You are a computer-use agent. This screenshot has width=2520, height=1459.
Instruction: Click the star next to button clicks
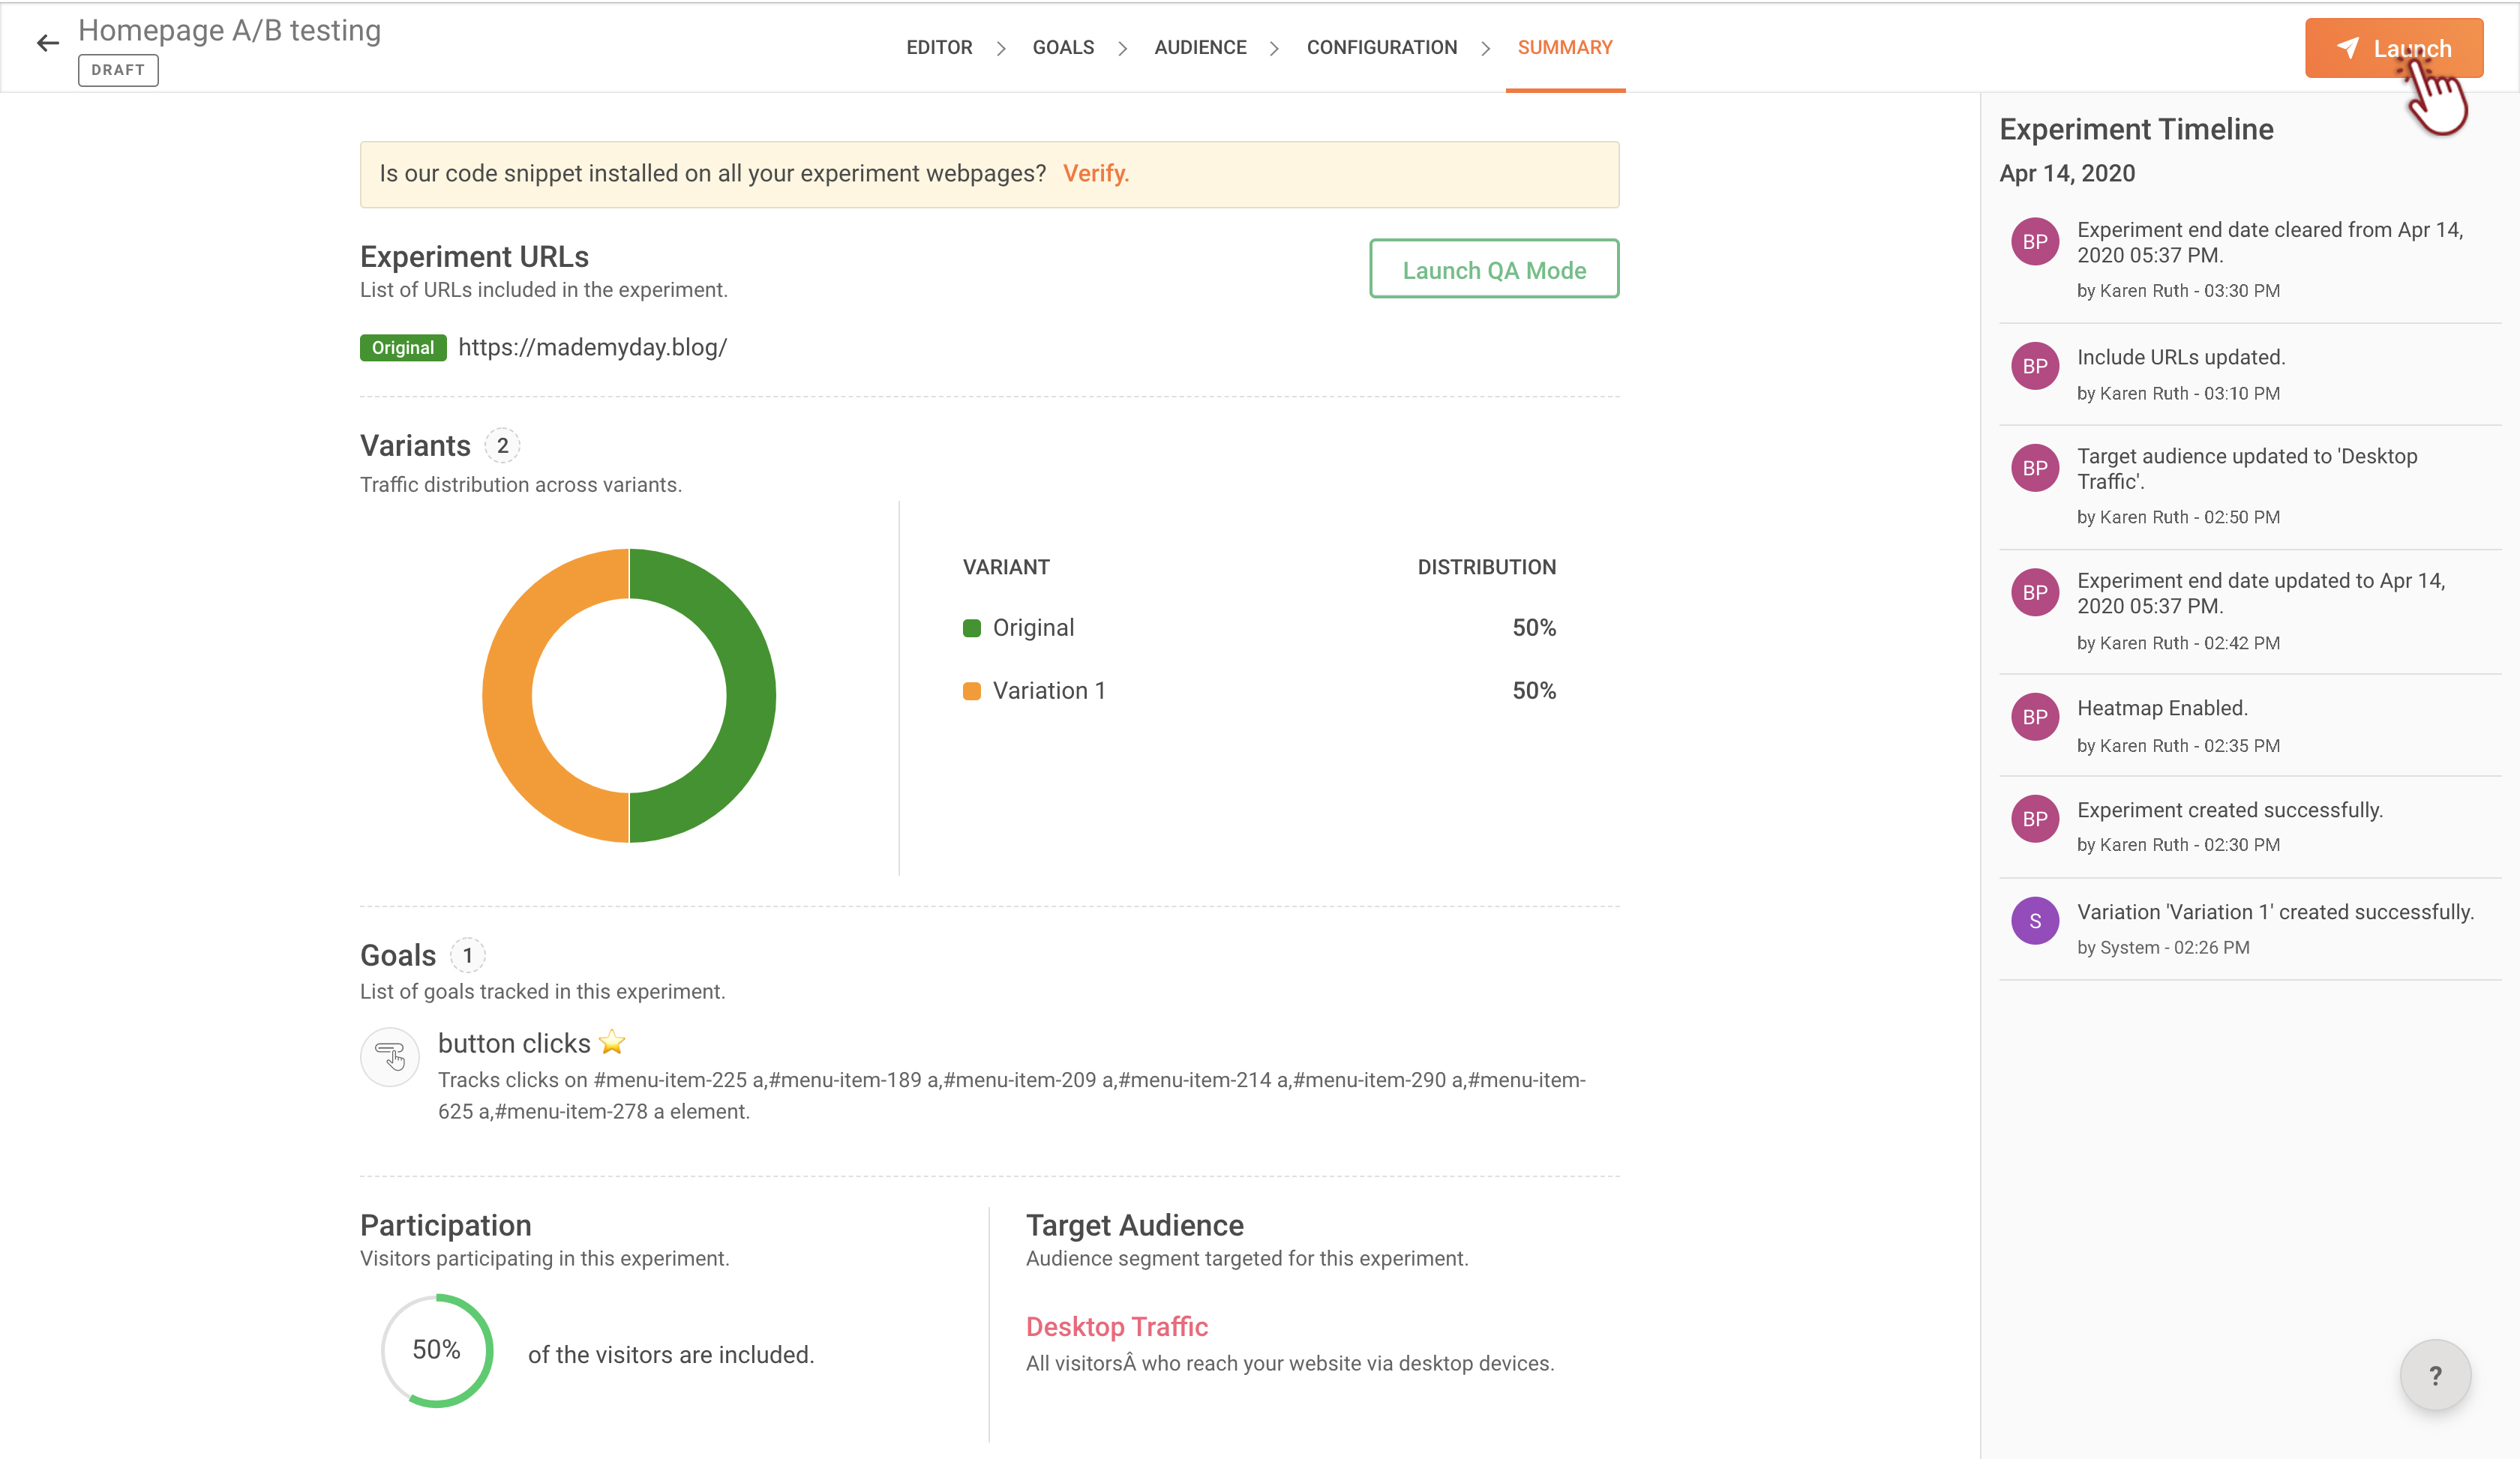click(612, 1042)
